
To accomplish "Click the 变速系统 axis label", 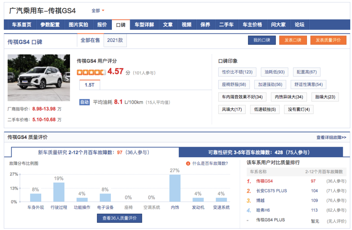I will click(x=221, y=207).
